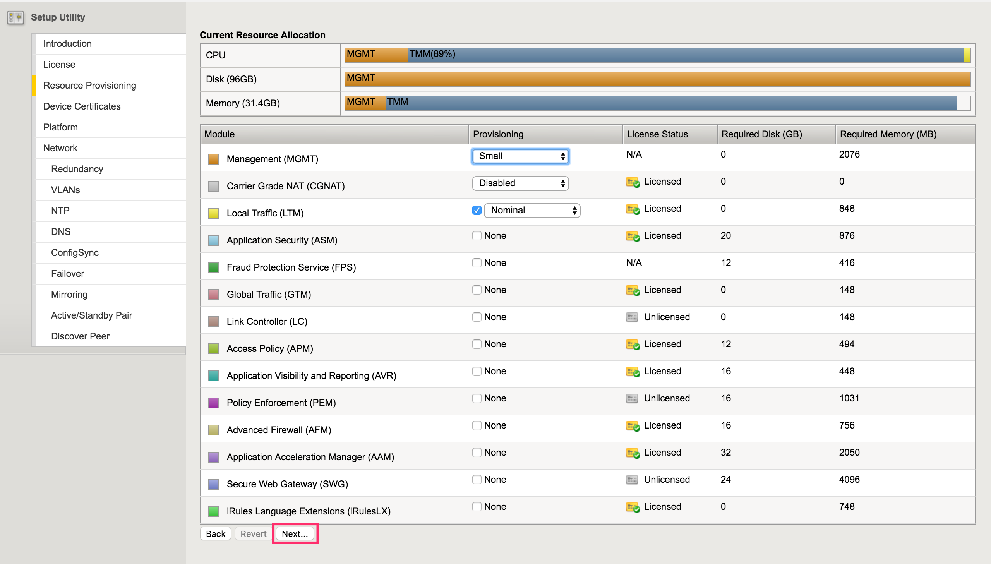Open Discover Peer in sidebar
The height and width of the screenshot is (564, 991).
[x=110, y=337]
